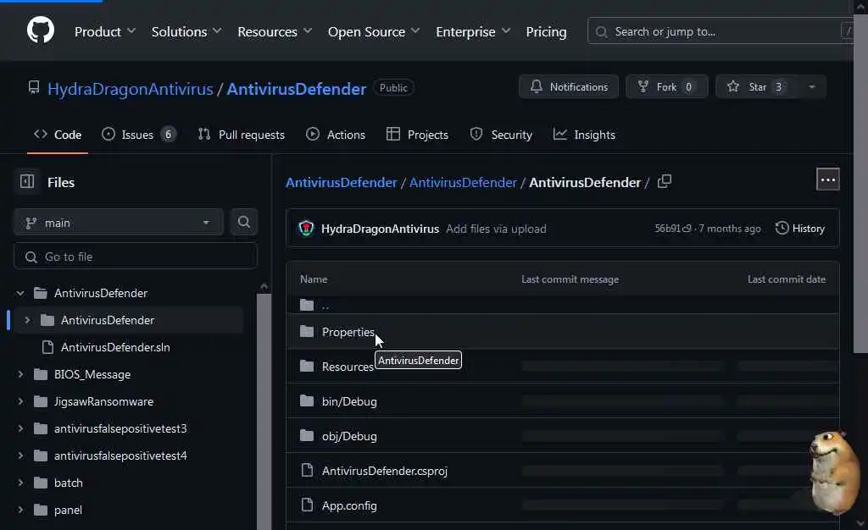Expand the panel folder chevron
868x530 pixels.
pyautogui.click(x=20, y=510)
